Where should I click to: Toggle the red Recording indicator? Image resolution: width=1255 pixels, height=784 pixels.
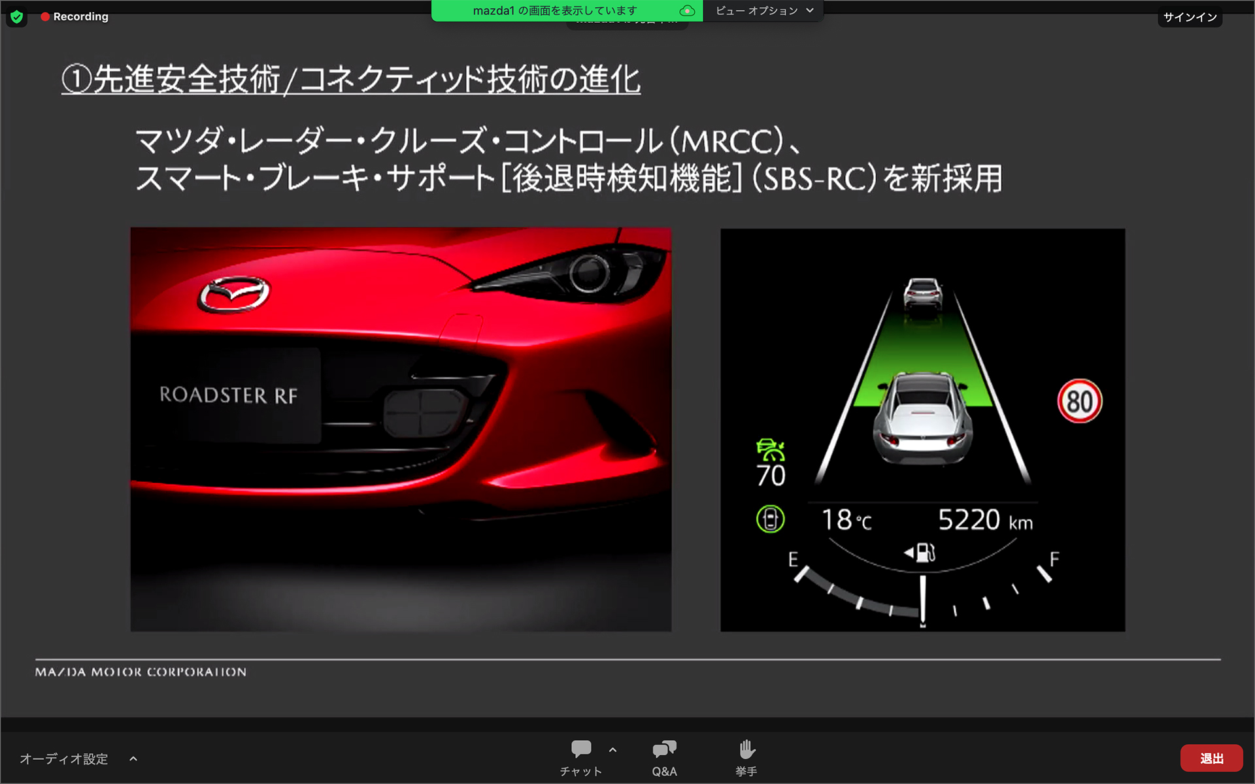(x=74, y=16)
